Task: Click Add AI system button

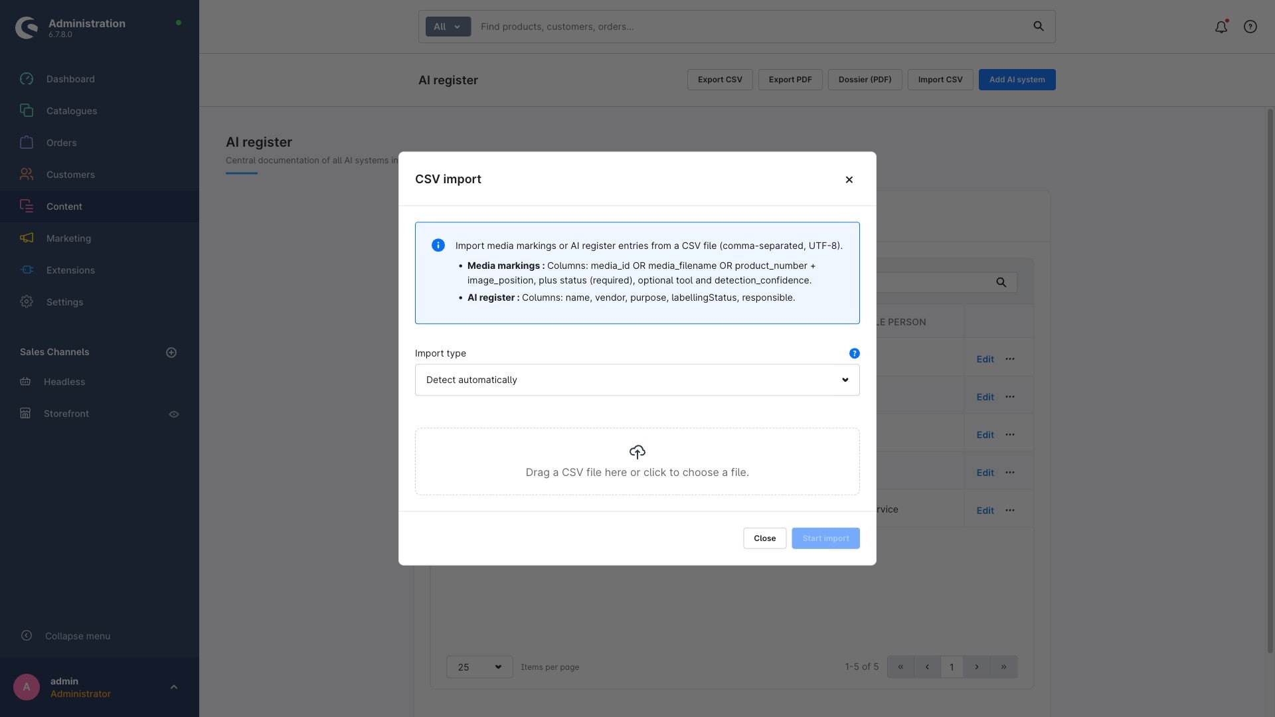Action: [1017, 80]
